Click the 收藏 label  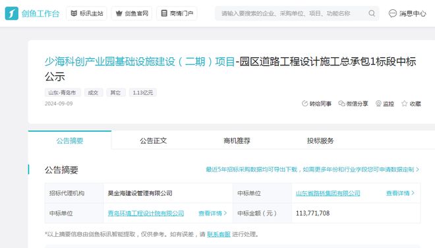coord(415,104)
